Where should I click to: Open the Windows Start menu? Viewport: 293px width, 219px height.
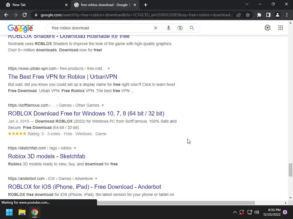pos(9,212)
